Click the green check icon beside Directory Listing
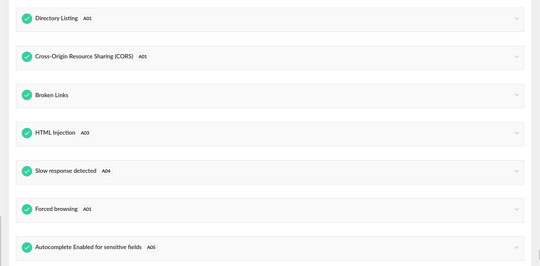 coord(27,19)
